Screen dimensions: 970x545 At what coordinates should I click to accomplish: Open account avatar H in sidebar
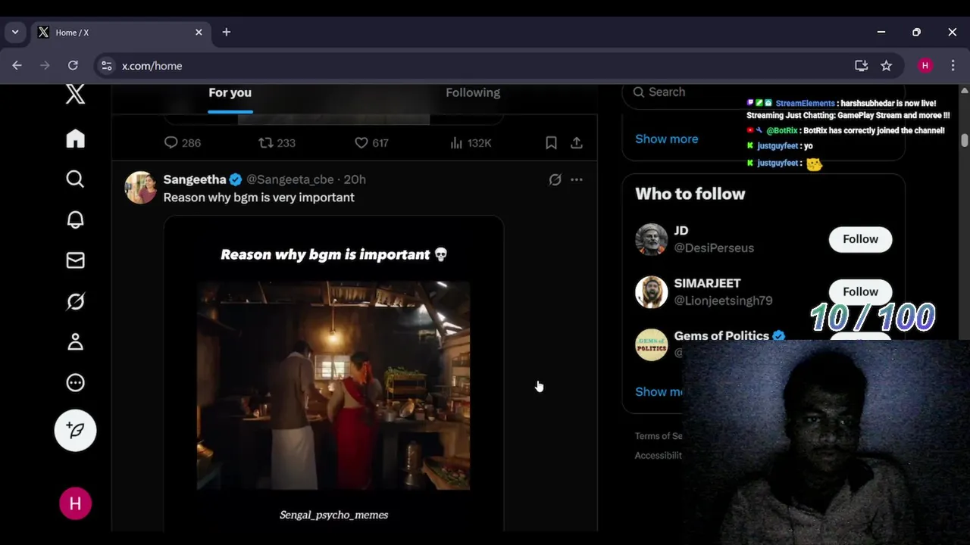click(x=75, y=503)
